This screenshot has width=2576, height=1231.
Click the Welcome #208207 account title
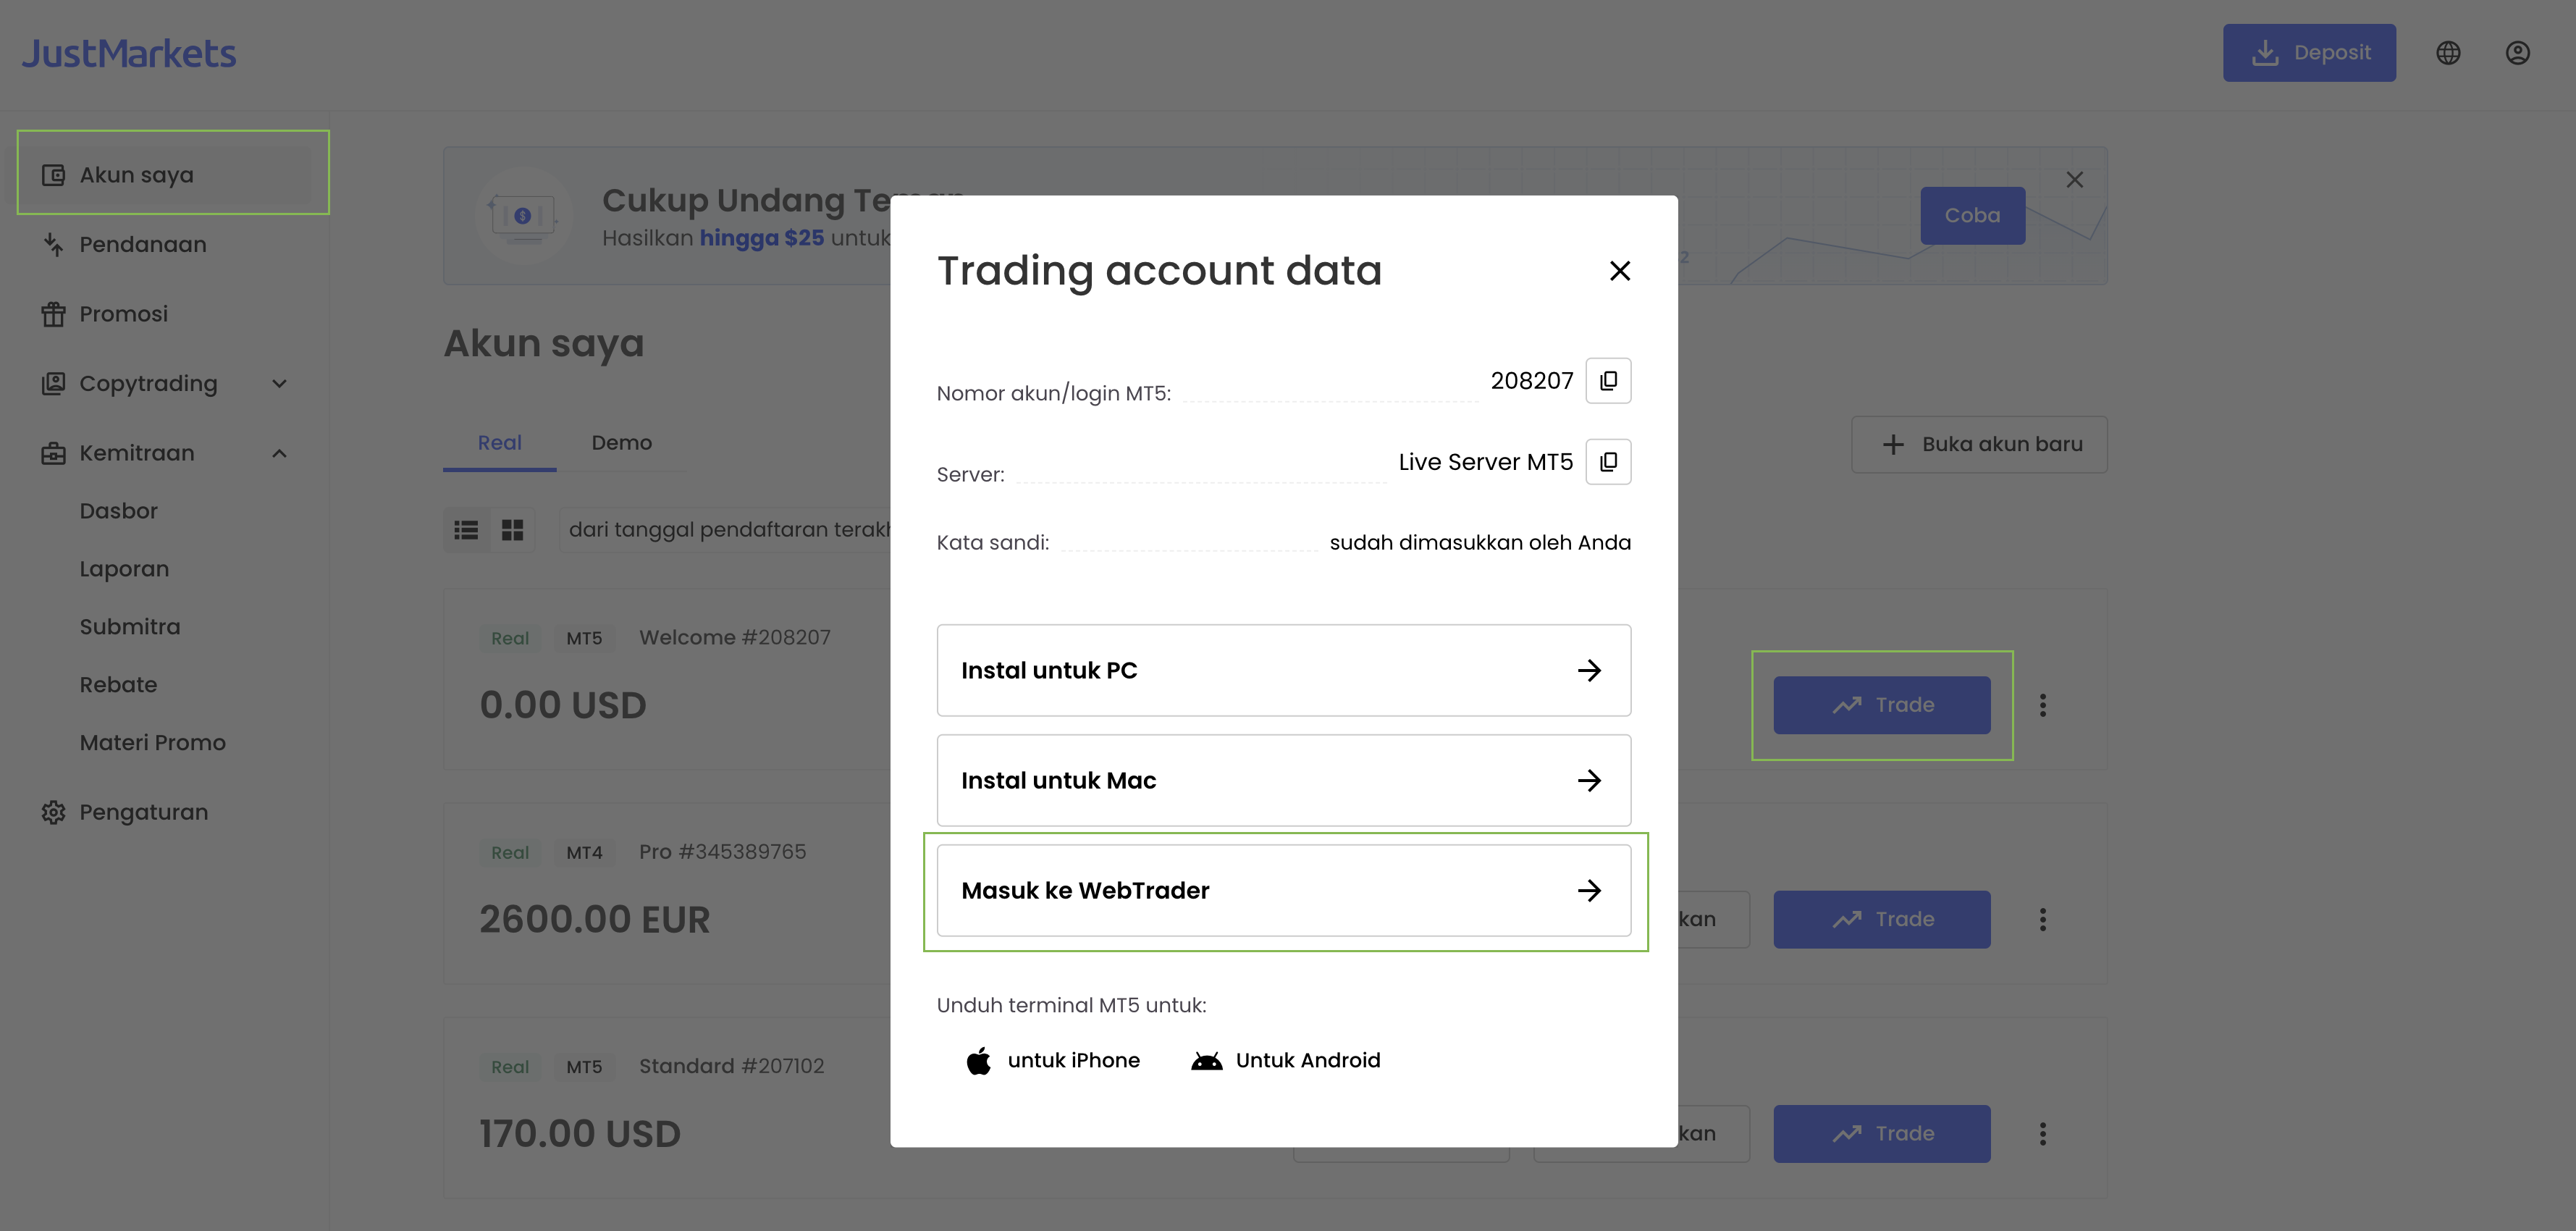coord(735,637)
